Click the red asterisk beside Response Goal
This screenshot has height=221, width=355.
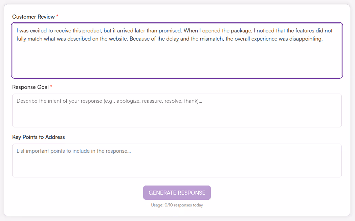[51, 85]
